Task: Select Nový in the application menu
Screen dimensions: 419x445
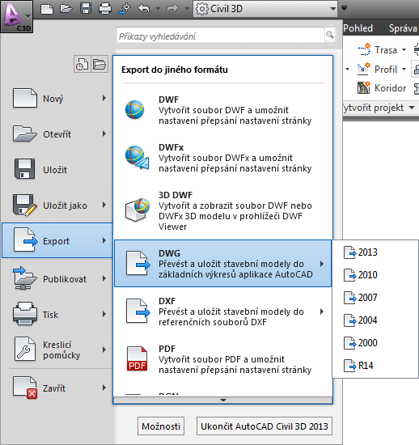Action: [57, 99]
